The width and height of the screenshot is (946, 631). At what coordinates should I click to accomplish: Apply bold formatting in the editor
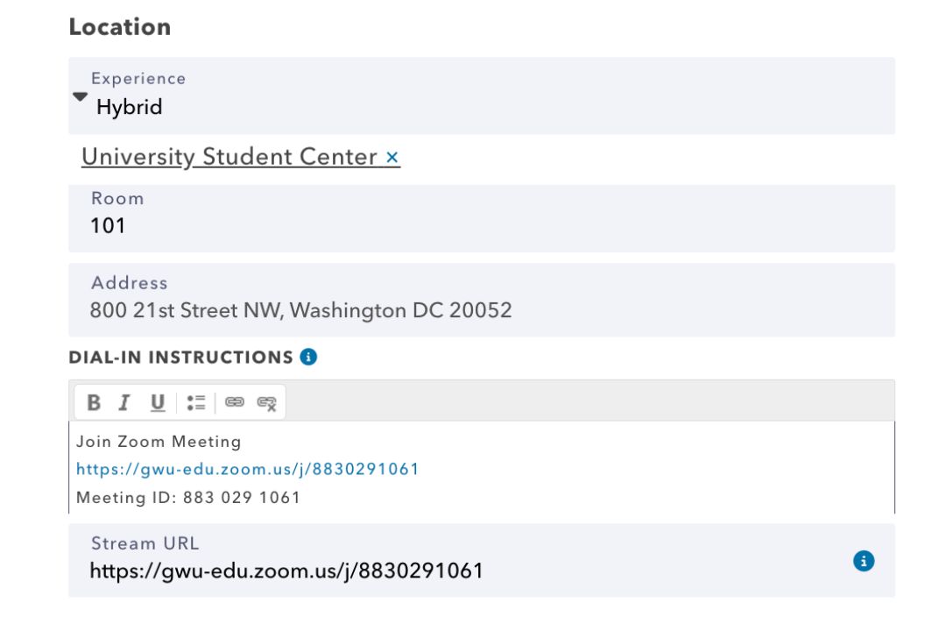(x=94, y=402)
